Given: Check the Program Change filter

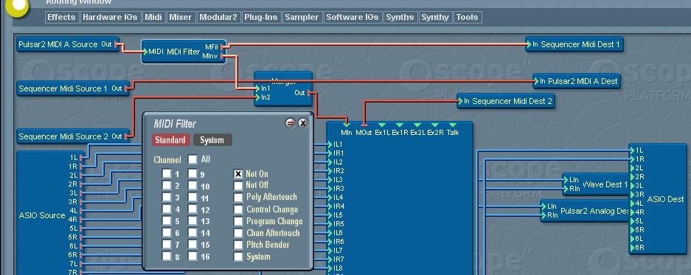Looking at the screenshot, I should point(238,220).
